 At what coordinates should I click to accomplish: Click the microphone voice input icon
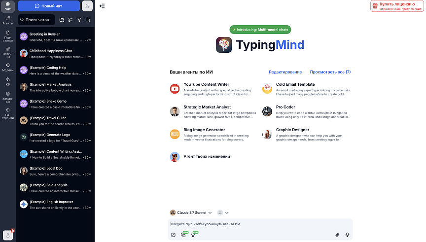347,235
